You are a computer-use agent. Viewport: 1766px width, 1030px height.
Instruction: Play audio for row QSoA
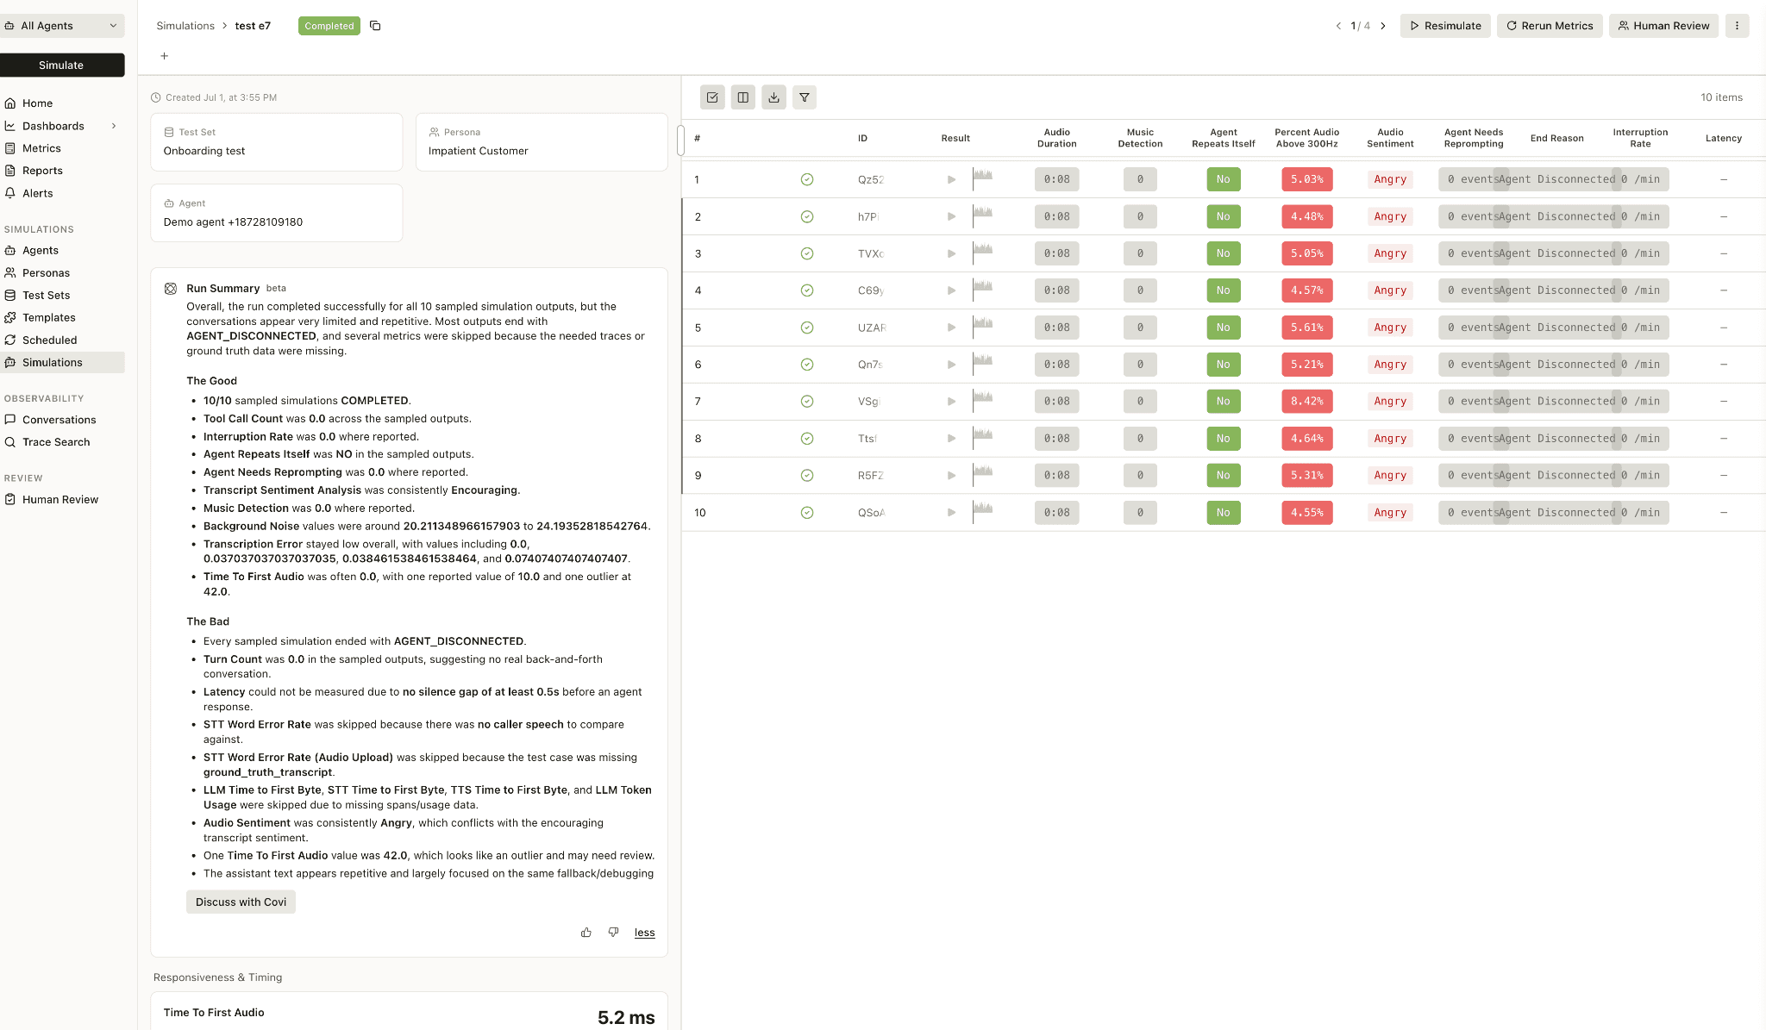[951, 512]
